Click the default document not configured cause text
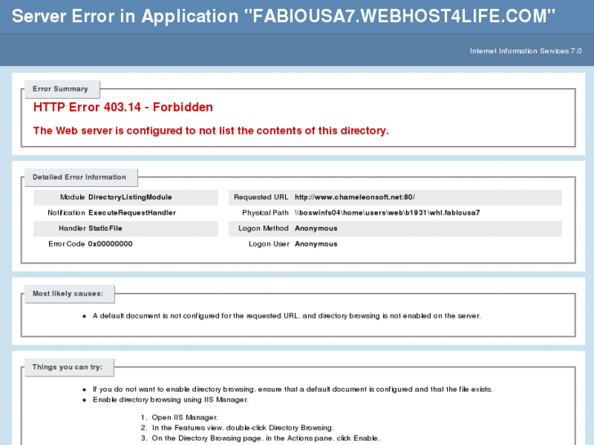This screenshot has width=594, height=445. tap(287, 316)
